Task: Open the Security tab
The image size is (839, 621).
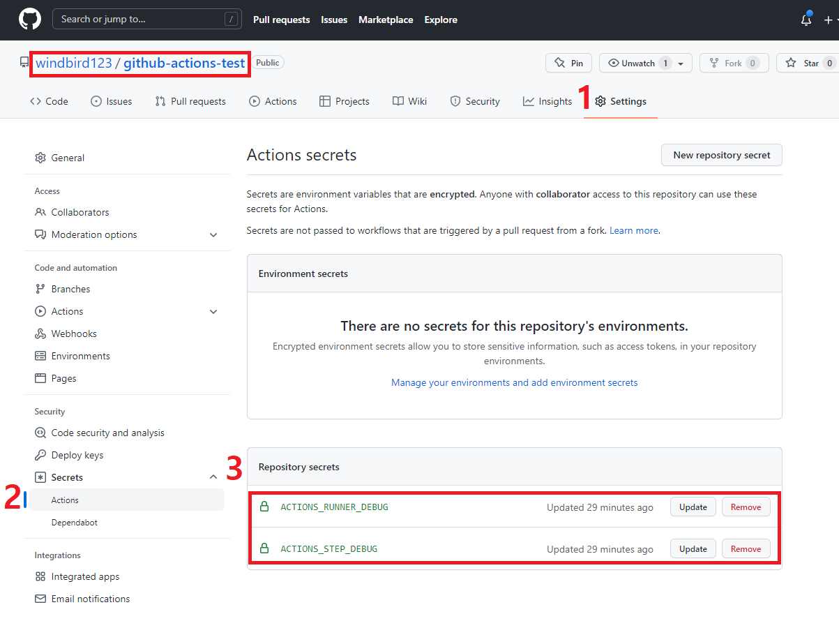Action: (x=475, y=101)
